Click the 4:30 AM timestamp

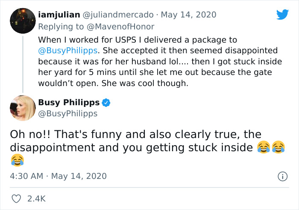(26, 176)
